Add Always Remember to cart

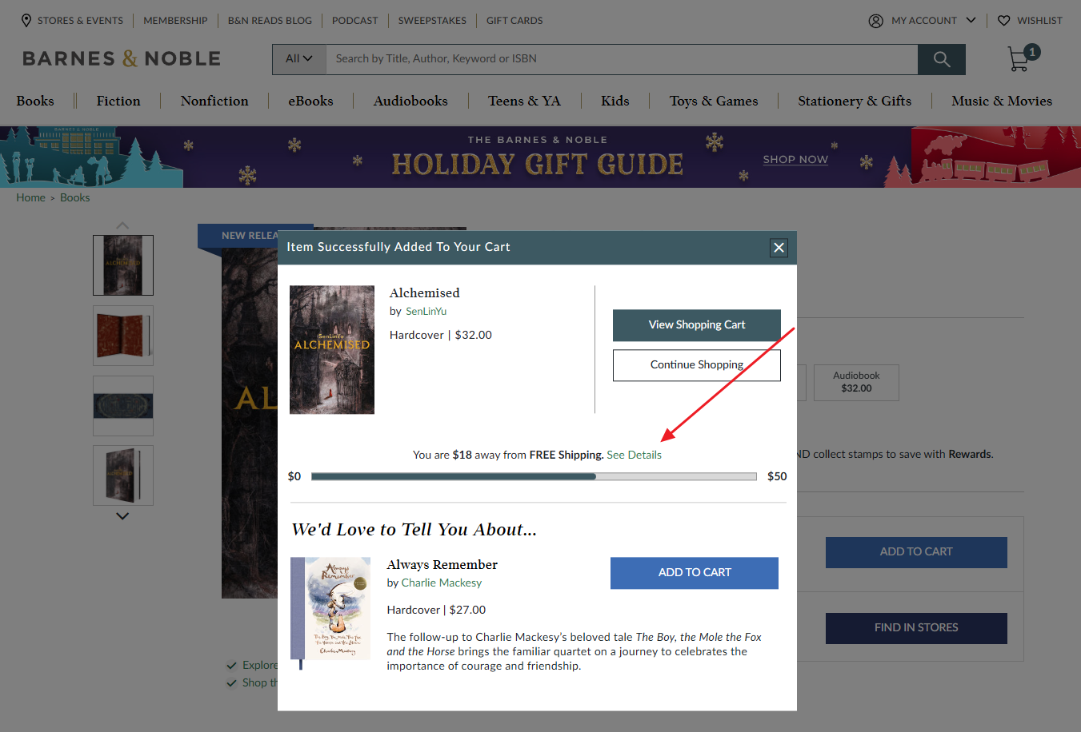pyautogui.click(x=695, y=573)
